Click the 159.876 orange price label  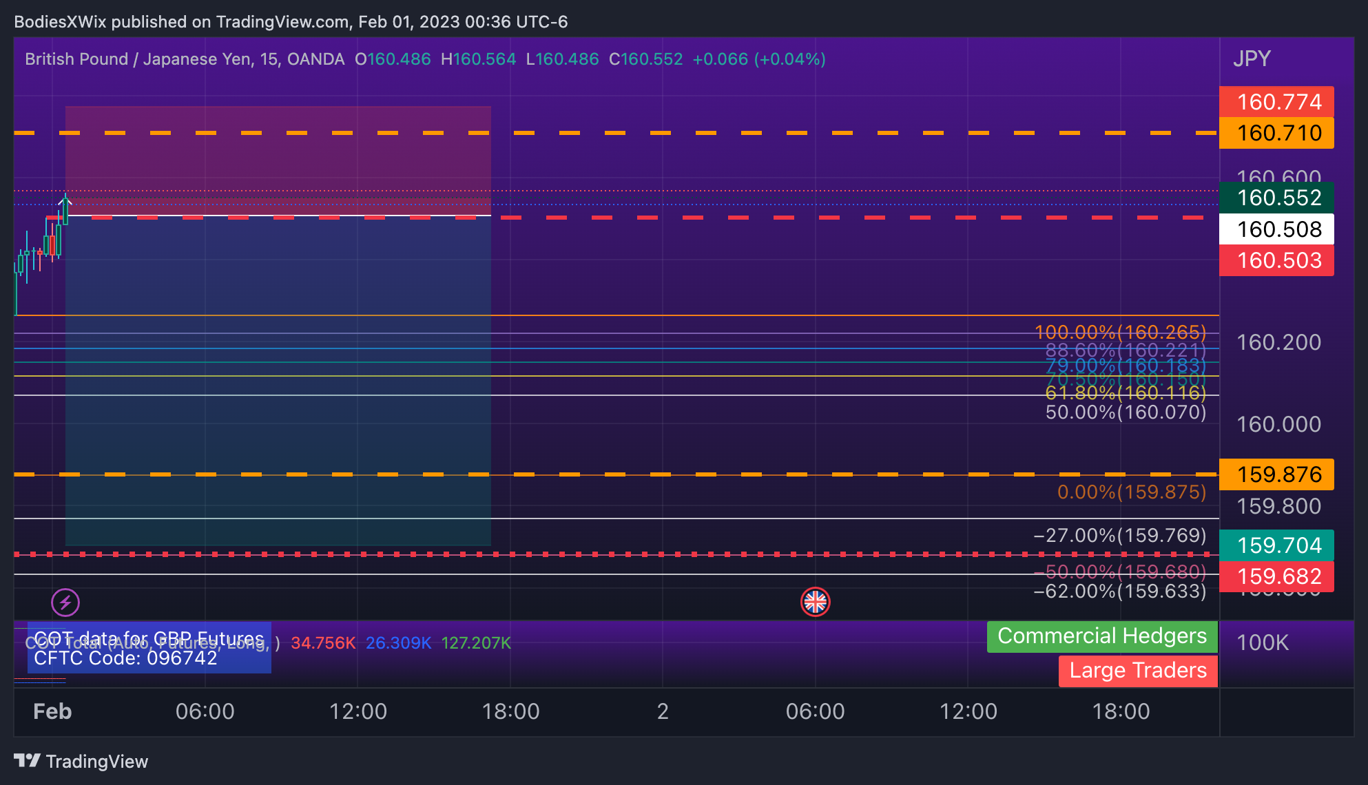coord(1276,474)
